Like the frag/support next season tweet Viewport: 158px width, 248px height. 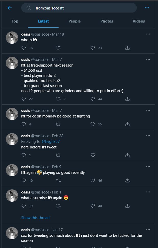(x=93, y=99)
